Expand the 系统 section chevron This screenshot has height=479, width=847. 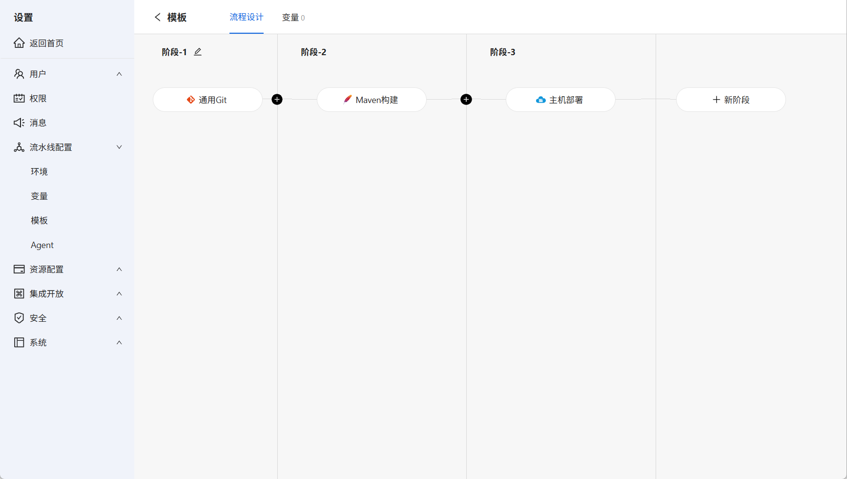(119, 342)
